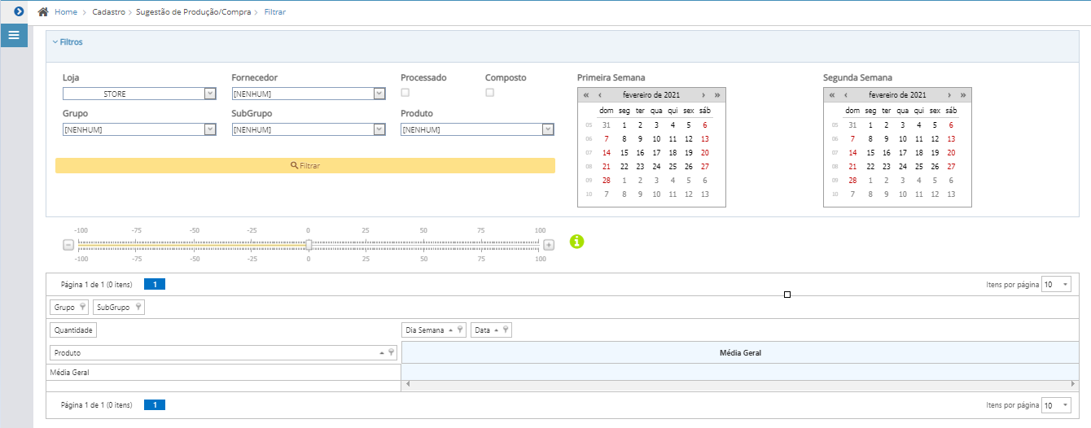Click Sugestão de Produção/Compra breadcrumb
Viewport: 1091px width, 428px height.
point(195,12)
